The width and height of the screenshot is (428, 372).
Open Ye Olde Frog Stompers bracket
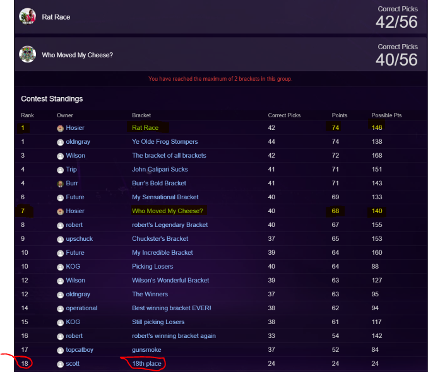tap(165, 141)
